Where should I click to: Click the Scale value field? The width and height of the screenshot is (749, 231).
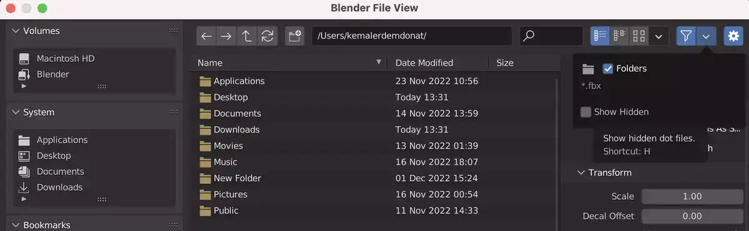692,197
